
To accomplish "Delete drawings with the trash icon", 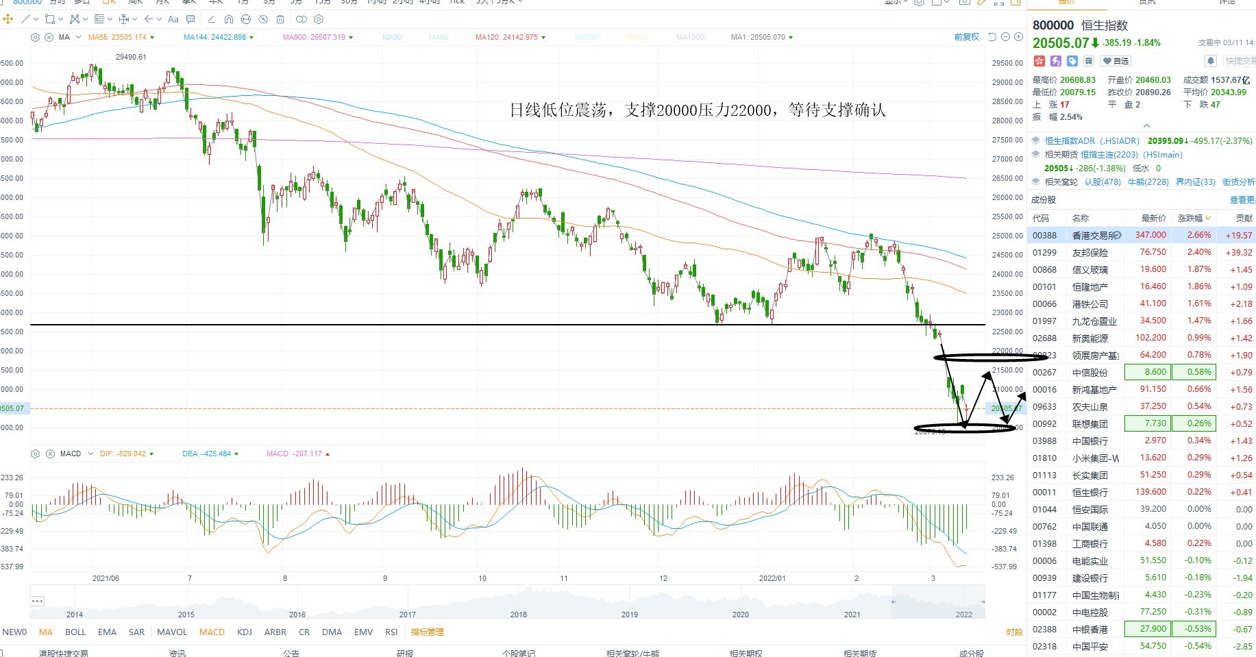I will point(280,19).
